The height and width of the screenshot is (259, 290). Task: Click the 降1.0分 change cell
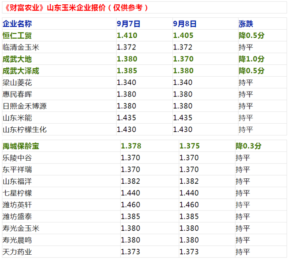pyautogui.click(x=251, y=59)
